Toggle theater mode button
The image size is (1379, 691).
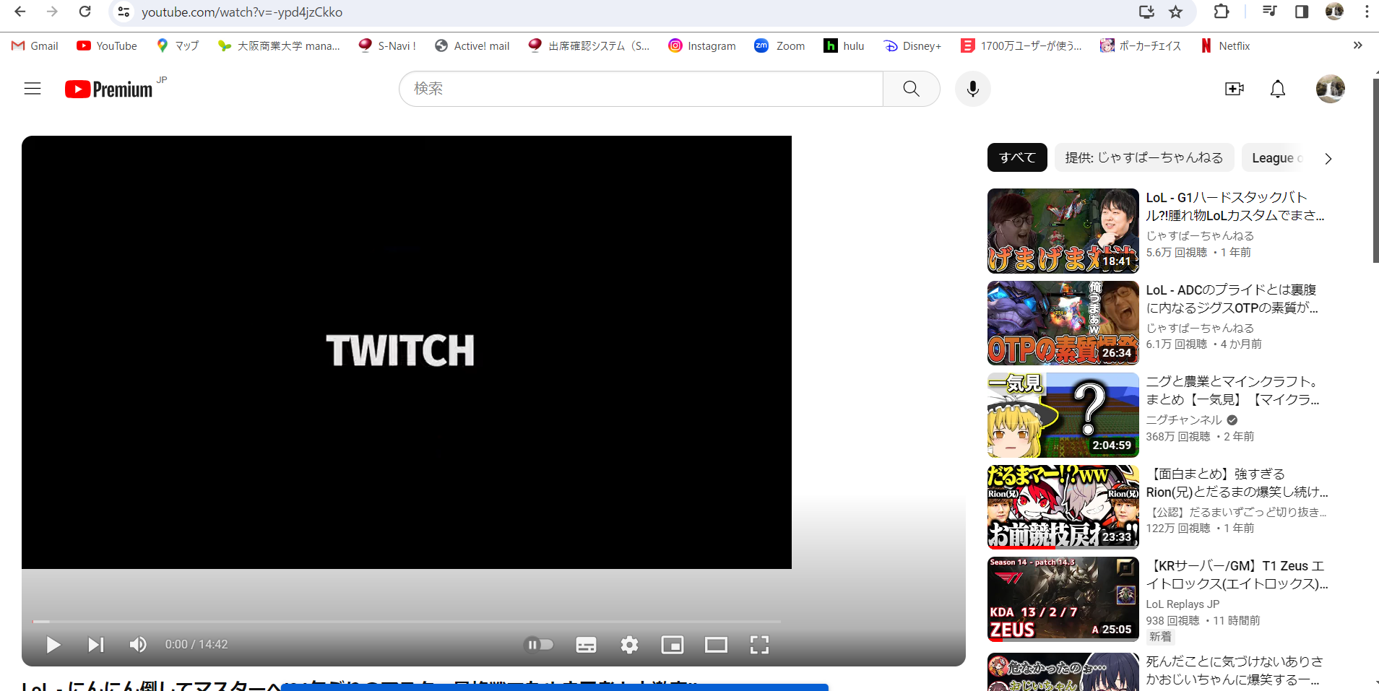click(x=716, y=644)
